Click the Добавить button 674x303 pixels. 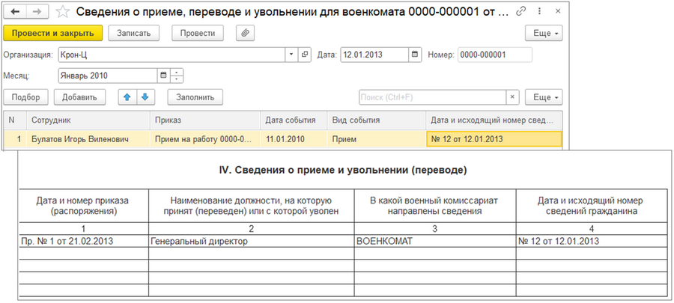click(79, 97)
